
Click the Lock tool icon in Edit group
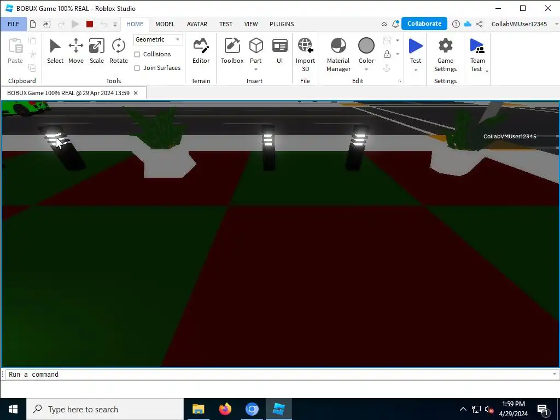(x=387, y=54)
